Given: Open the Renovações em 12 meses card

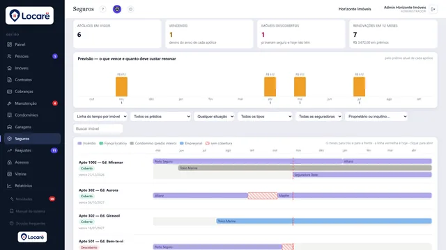Looking at the screenshot, I should pyautogui.click(x=393, y=34).
